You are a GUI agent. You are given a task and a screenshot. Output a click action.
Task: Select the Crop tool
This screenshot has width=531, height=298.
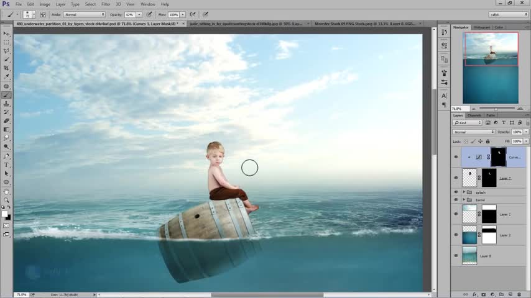coord(6,68)
